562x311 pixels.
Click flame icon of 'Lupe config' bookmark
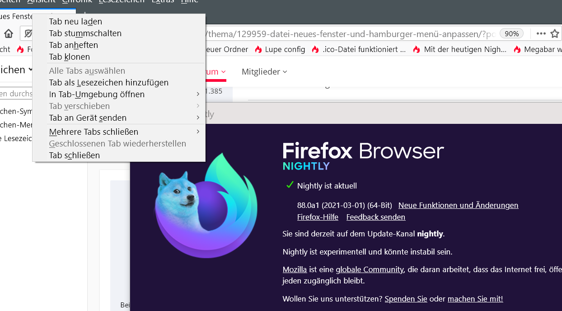(x=258, y=49)
